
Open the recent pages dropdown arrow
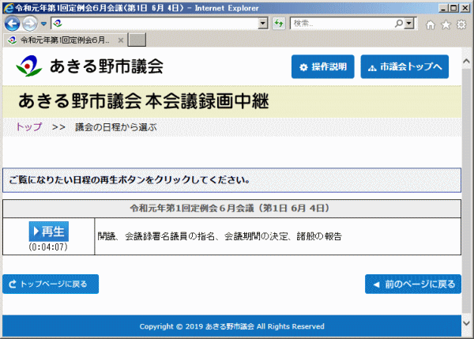coord(43,24)
